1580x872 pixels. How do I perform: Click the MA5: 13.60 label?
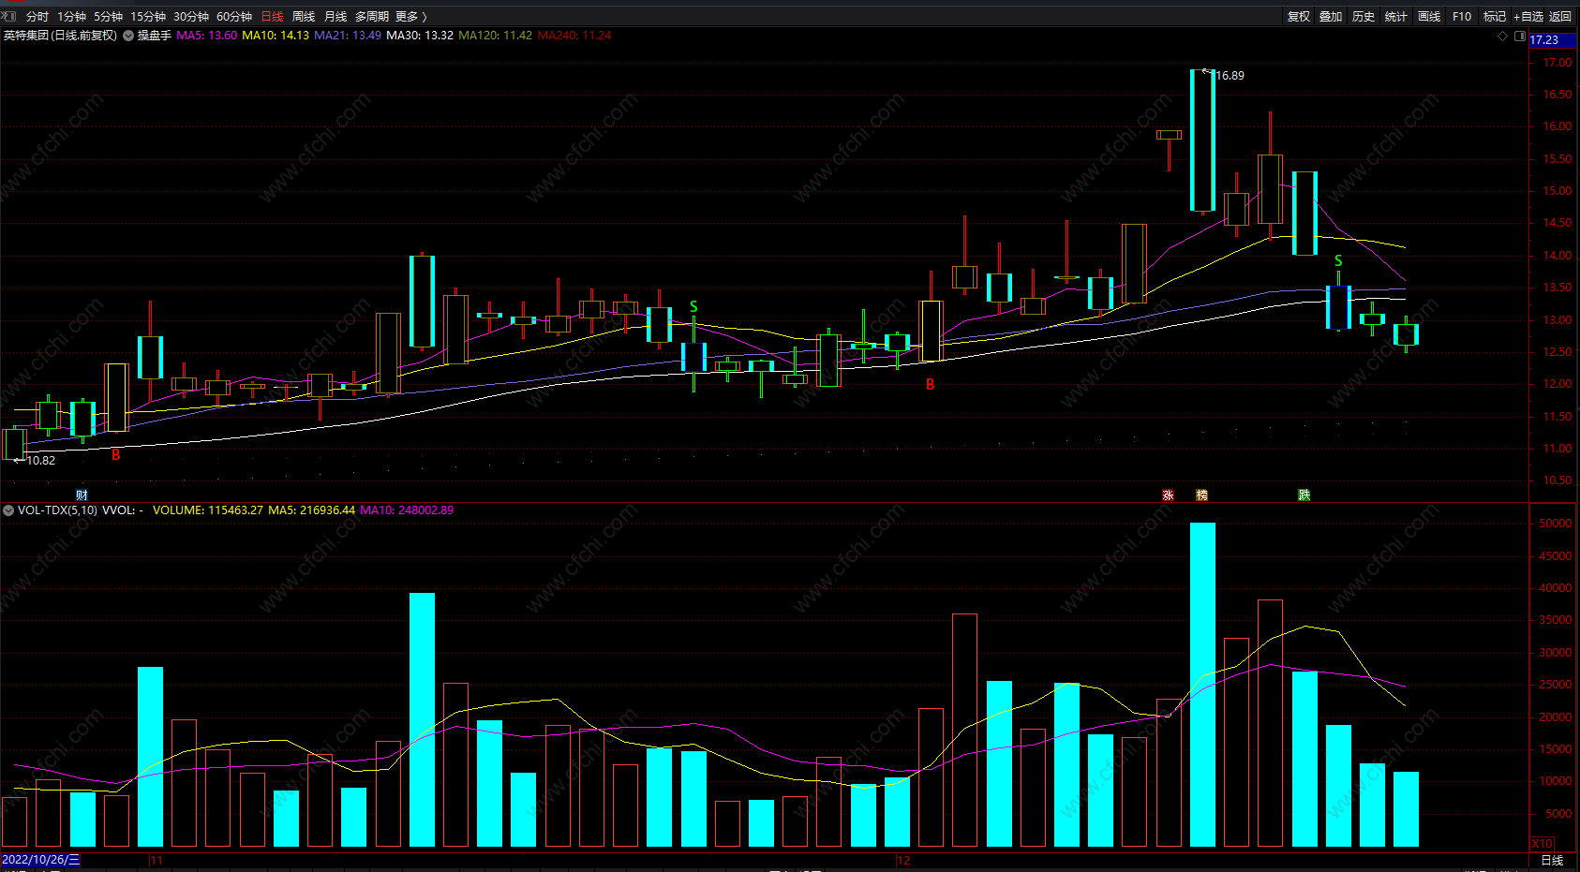(x=206, y=36)
